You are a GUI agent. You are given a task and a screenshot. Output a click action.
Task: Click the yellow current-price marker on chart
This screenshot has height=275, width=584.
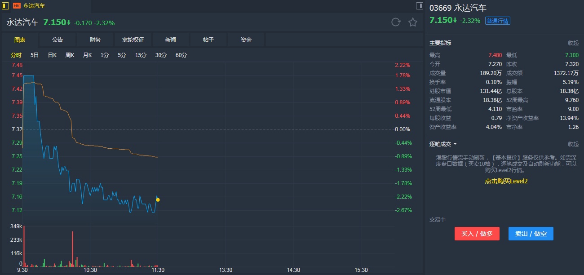coord(158,200)
